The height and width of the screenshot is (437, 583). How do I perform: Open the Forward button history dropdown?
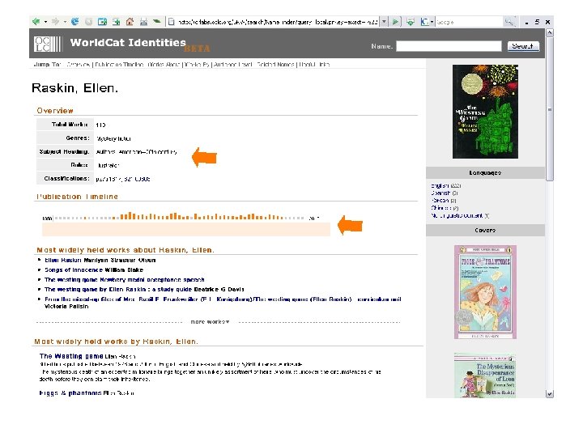pos(65,22)
